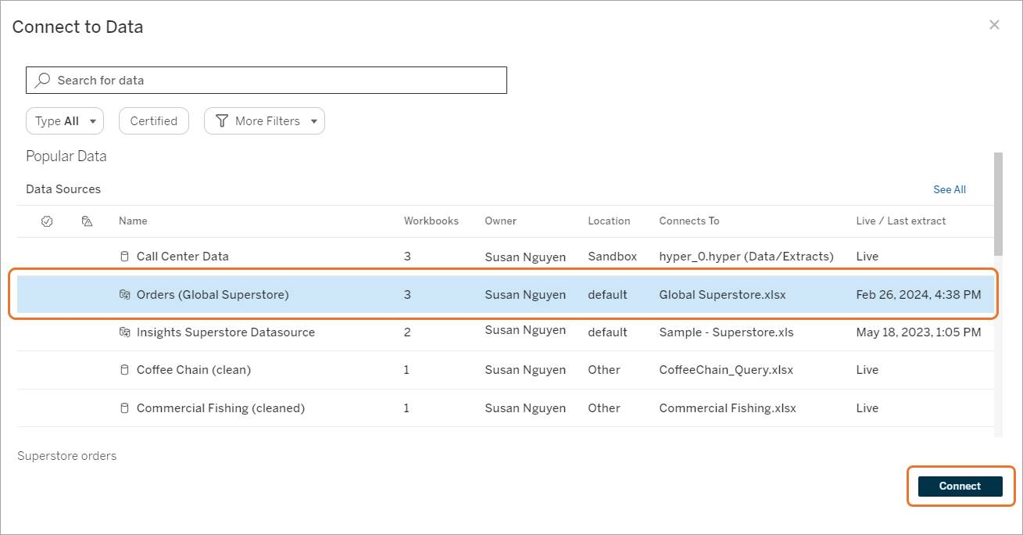The image size is (1023, 535).
Task: Click the Commercial Fishing (cleaned) source icon
Action: point(123,408)
